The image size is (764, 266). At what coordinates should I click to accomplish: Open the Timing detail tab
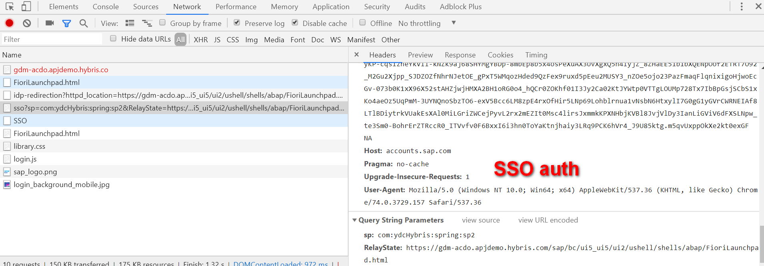click(x=536, y=55)
